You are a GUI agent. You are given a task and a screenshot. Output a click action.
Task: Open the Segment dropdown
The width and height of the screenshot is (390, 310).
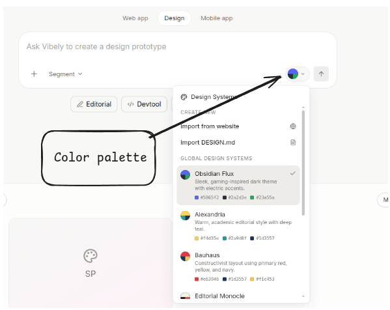pyautogui.click(x=65, y=74)
